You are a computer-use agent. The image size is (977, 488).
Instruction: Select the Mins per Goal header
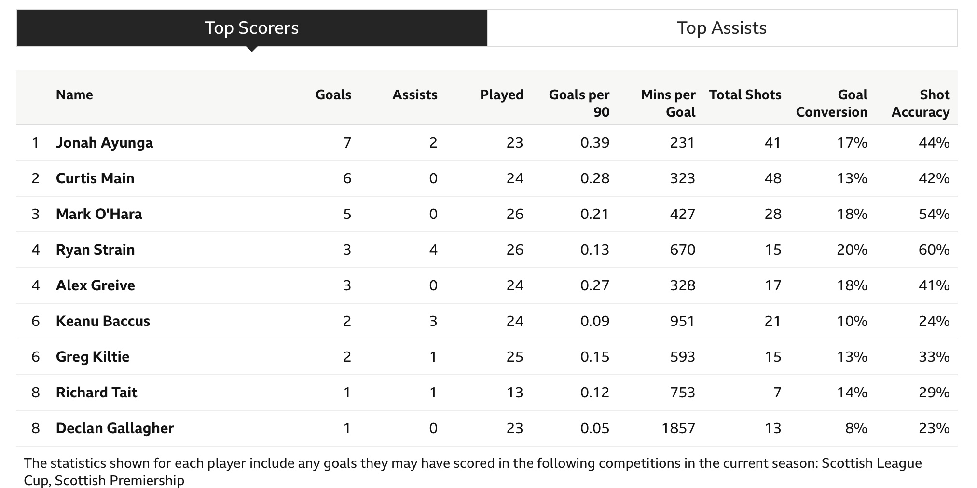668,103
